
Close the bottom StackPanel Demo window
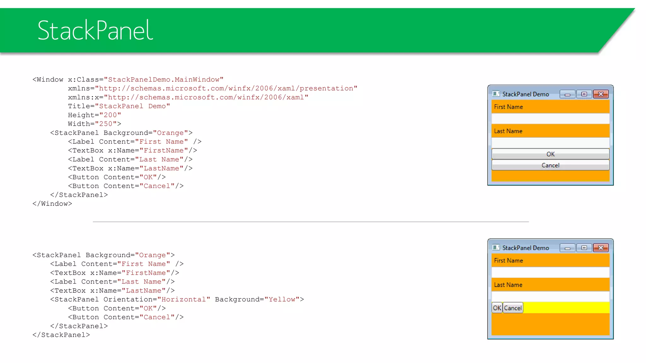[x=601, y=248]
